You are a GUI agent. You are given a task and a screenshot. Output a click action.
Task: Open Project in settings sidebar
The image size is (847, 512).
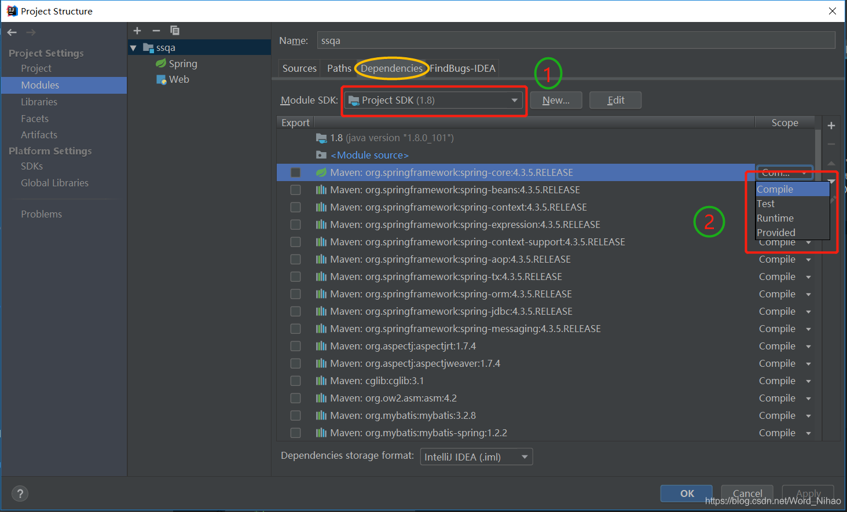36,68
